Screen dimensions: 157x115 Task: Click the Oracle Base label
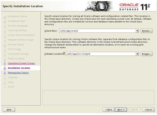tap(51, 31)
